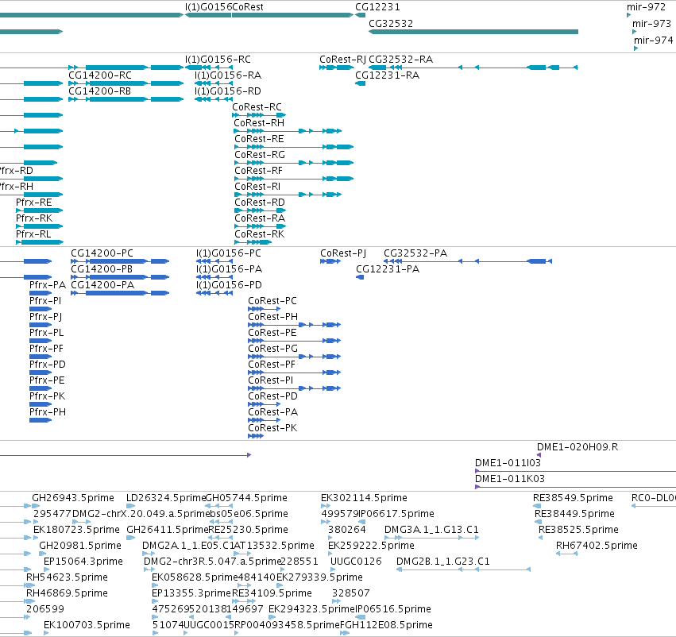Click the CoRest-PG protein label
Viewport: 676px width, 637px height.
(x=273, y=349)
